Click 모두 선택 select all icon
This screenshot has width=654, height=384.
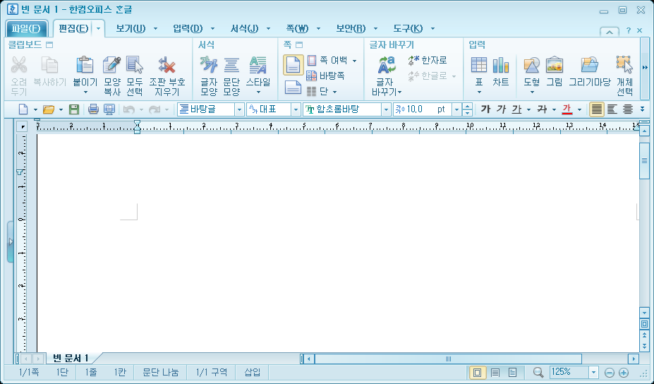[x=134, y=65]
